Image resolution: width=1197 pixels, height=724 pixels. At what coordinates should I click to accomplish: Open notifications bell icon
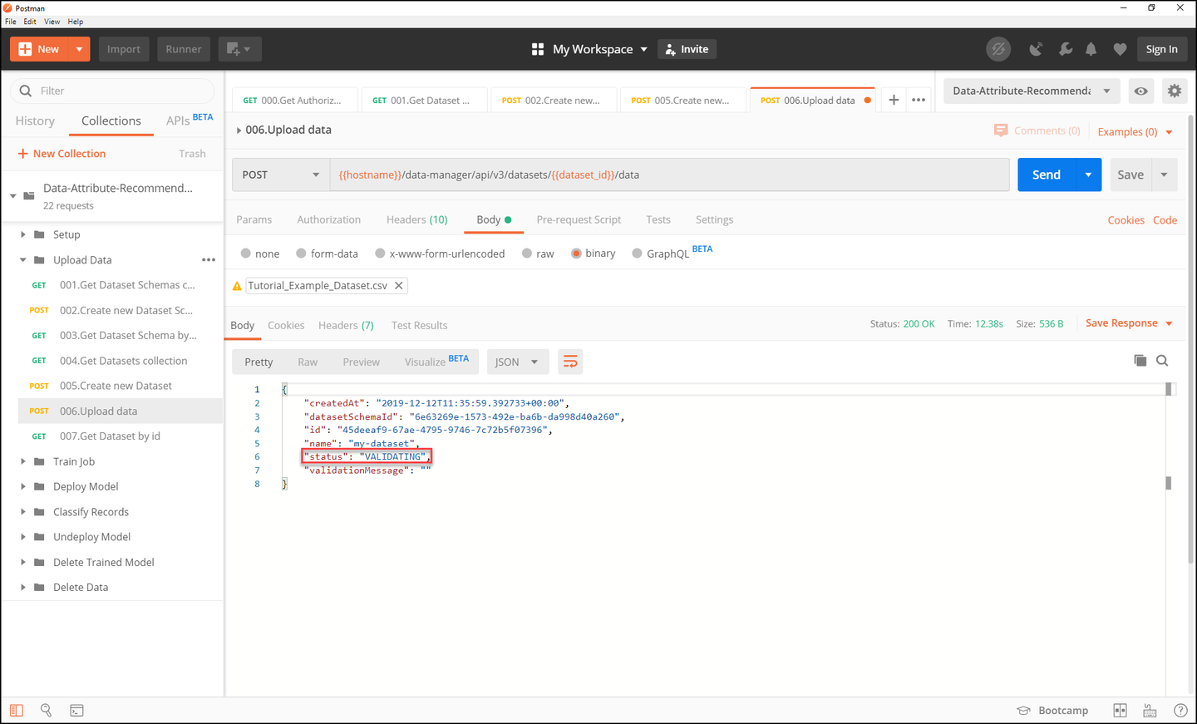1091,49
